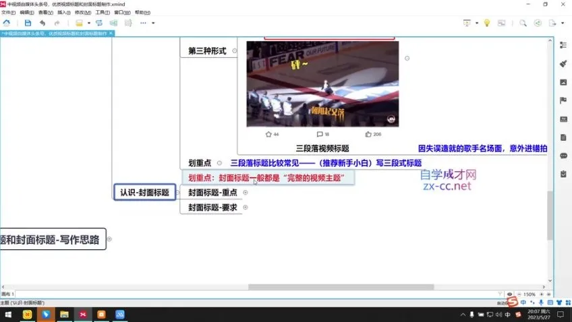Open the Comments panel in sidebar
572x322 pixels.
click(563, 156)
